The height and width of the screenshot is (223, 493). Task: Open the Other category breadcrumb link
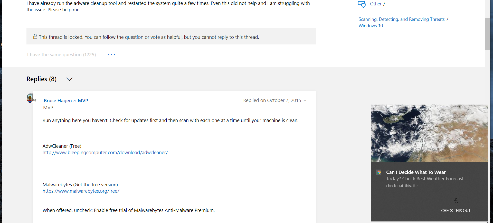click(376, 4)
